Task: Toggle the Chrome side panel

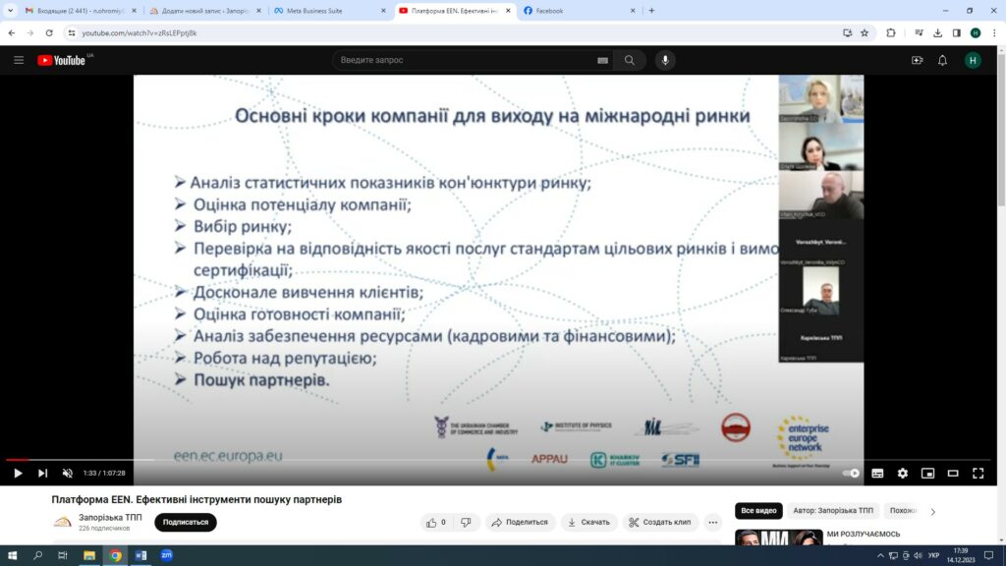Action: 956,32
